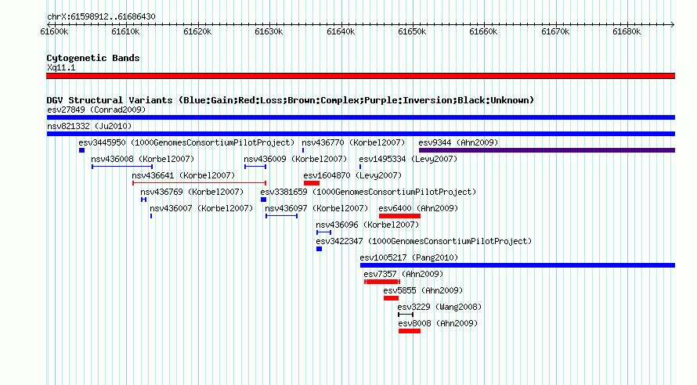Open the esv3445950 variant label
This screenshot has width=697, height=385.
(186, 142)
